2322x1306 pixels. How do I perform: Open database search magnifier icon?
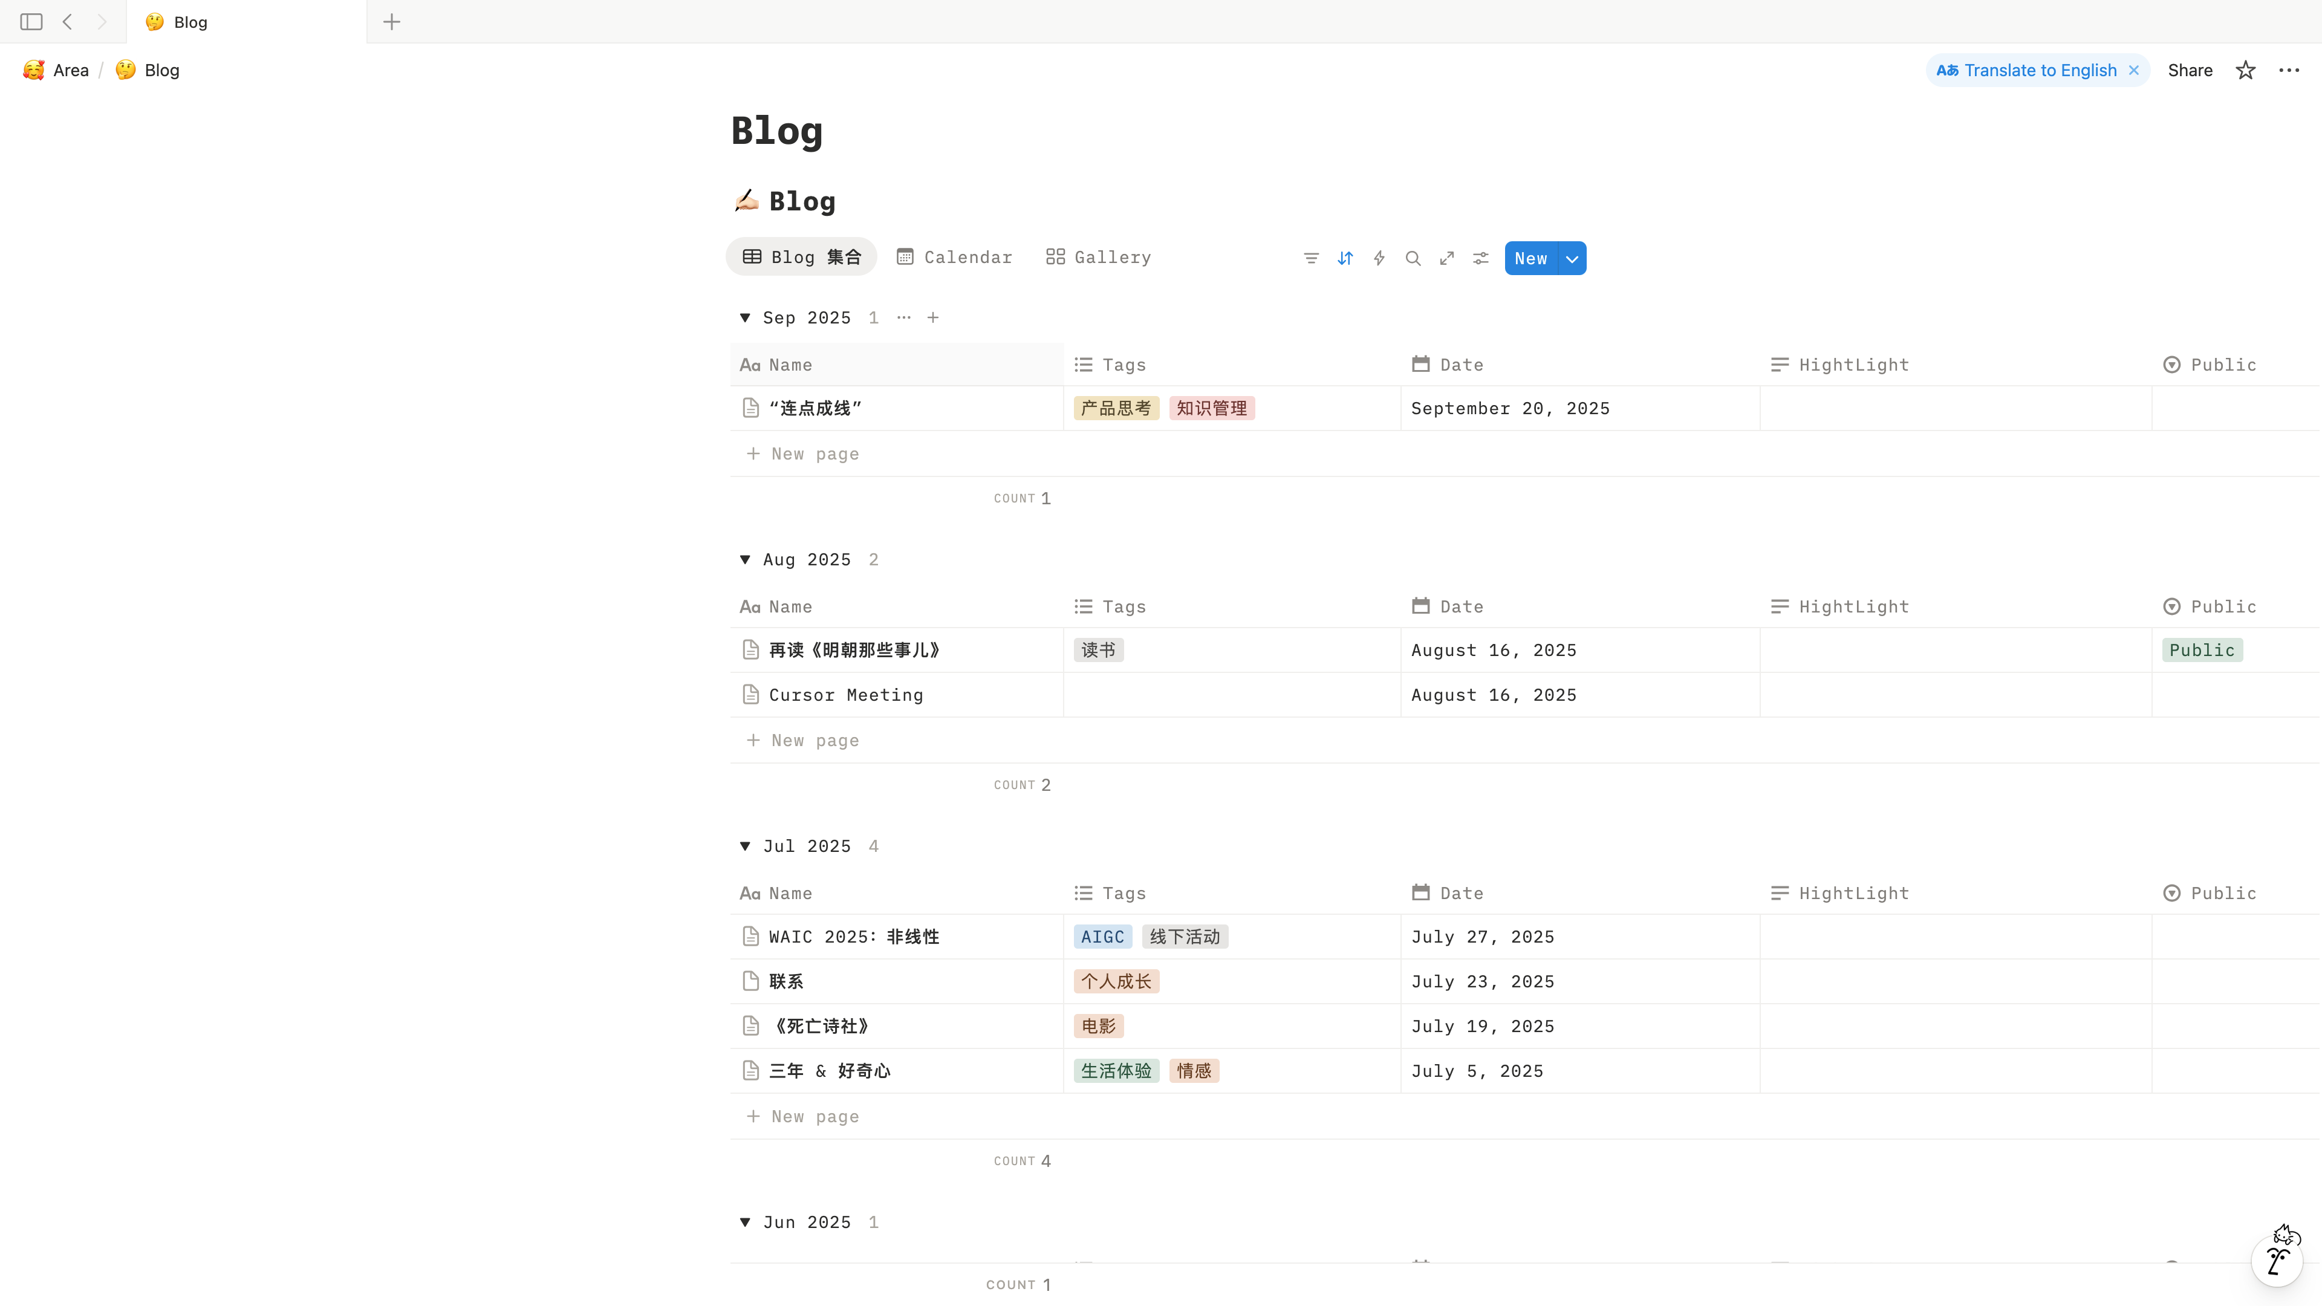tap(1413, 259)
